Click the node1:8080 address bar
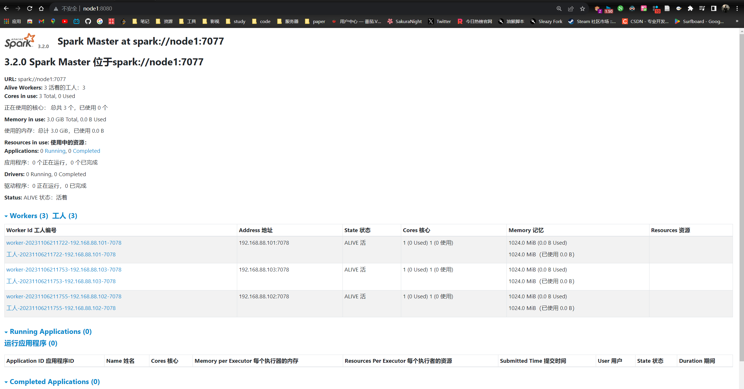This screenshot has width=744, height=389. (x=97, y=8)
